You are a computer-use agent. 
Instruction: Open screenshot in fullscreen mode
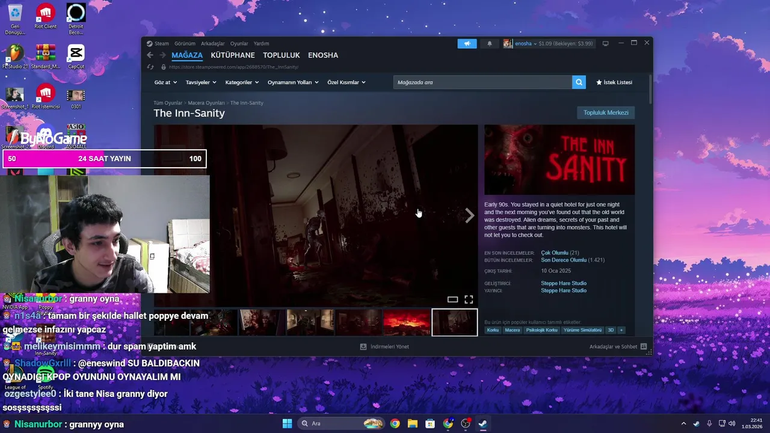point(469,299)
